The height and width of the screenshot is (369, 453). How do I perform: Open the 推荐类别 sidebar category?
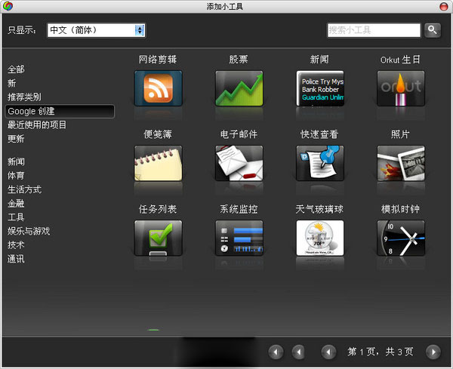tap(24, 97)
